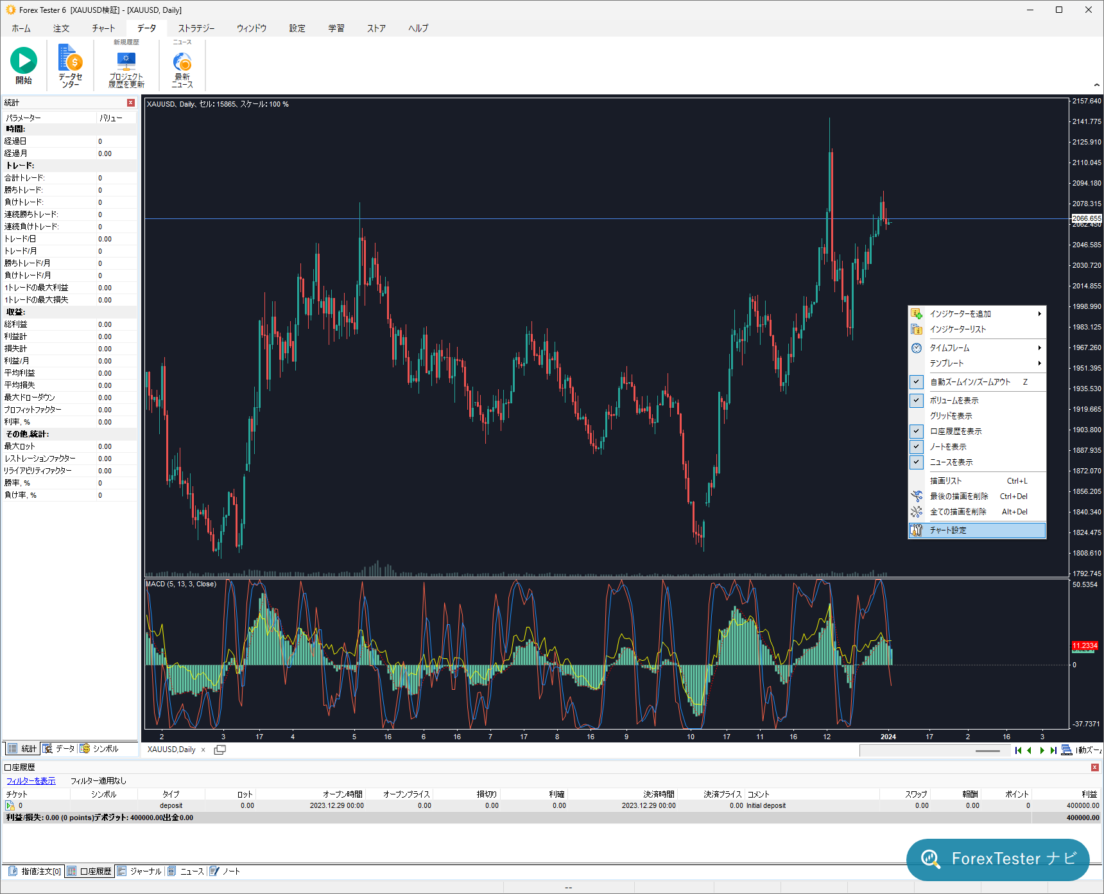
Task: Click the ForexTester ナビ magnifier icon
Action: [930, 859]
